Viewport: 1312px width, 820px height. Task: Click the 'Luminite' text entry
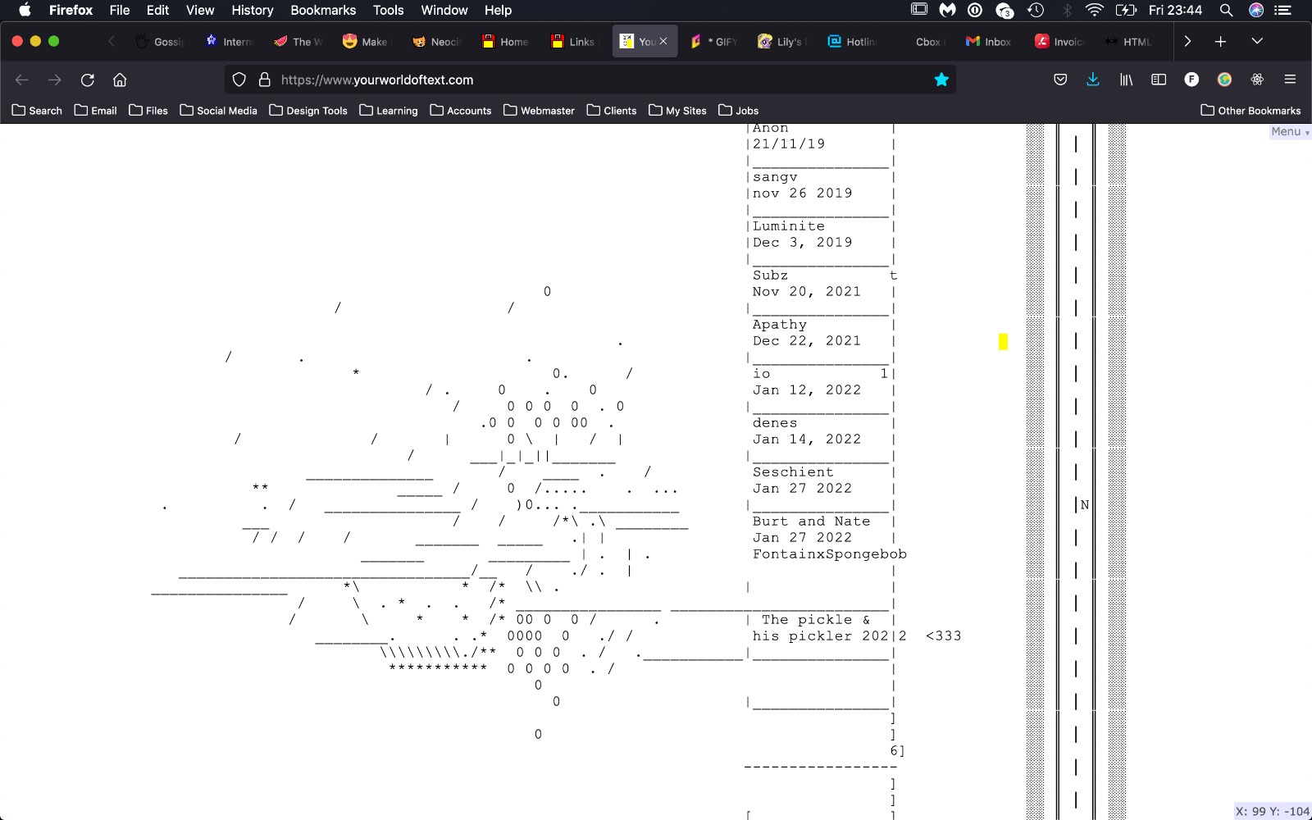point(789,226)
